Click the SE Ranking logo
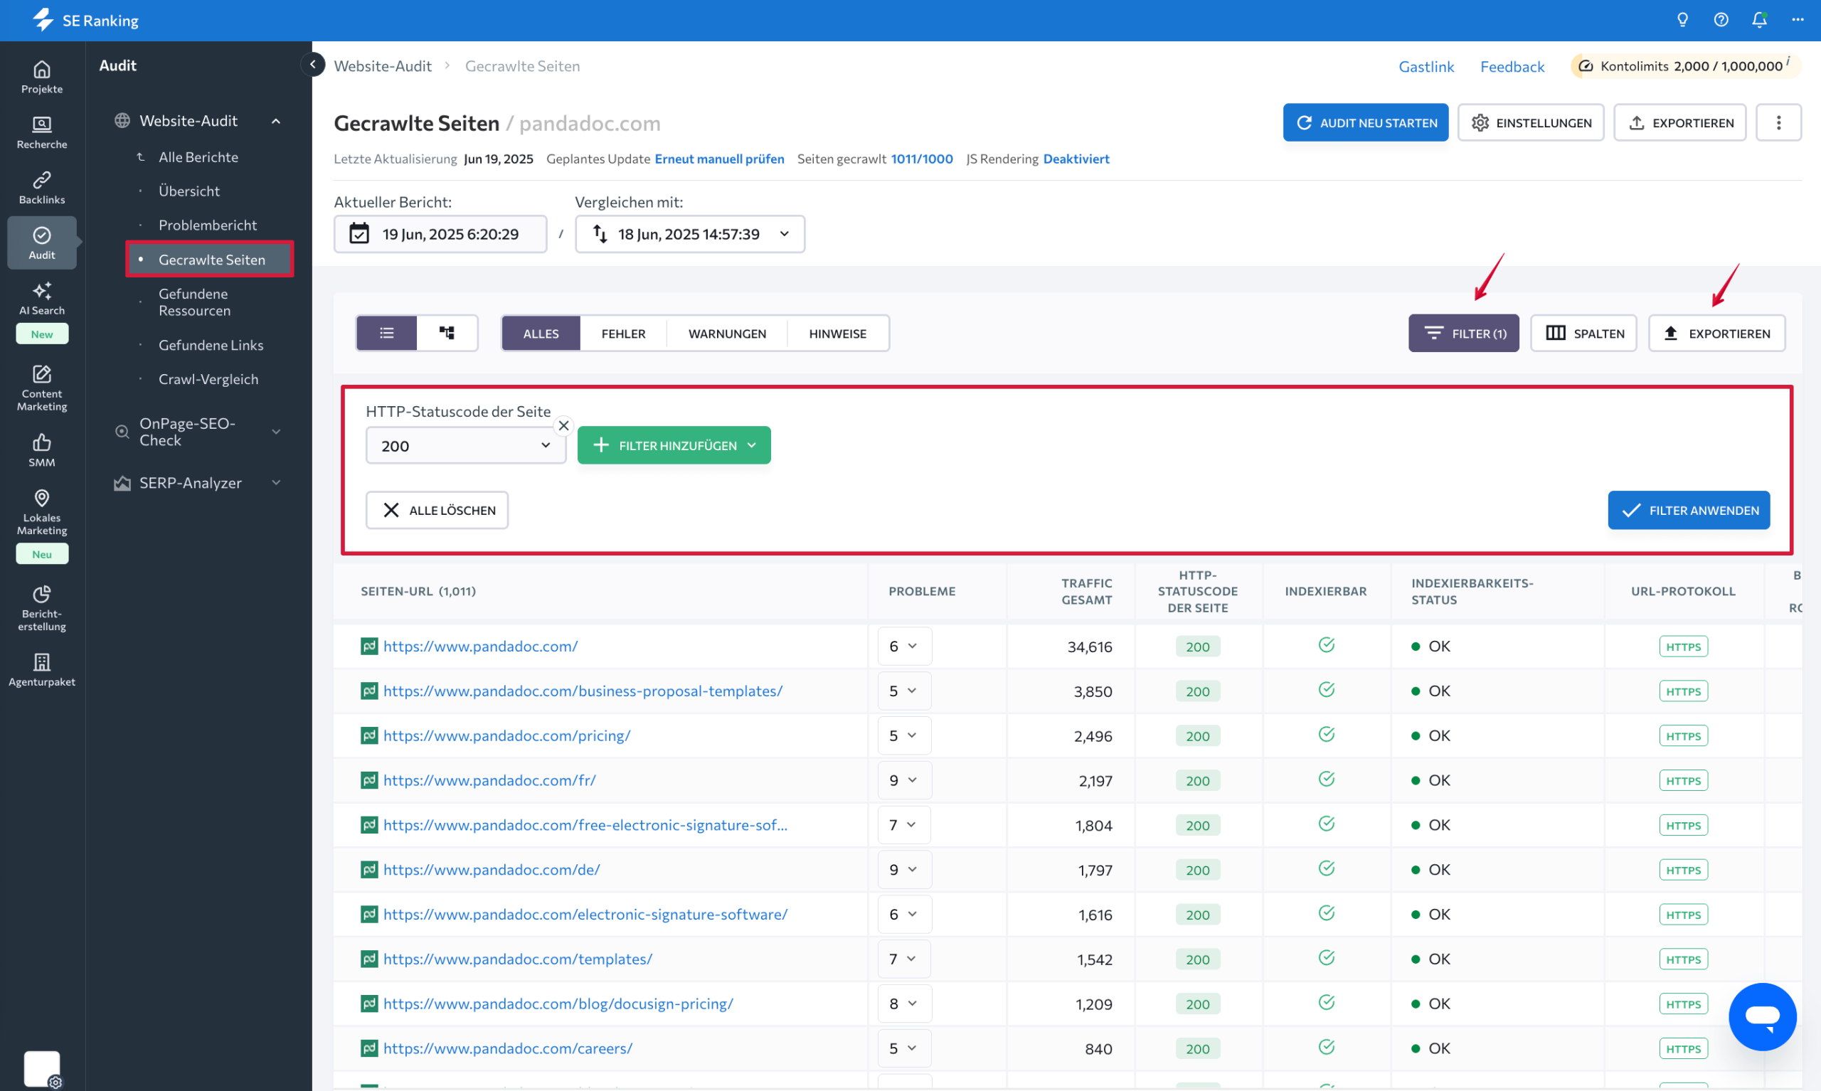 coord(86,20)
